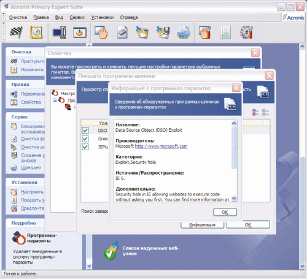Click the brush floppy disk cleanup toolbar icon
The image size is (307, 279).
pyautogui.click(x=163, y=32)
